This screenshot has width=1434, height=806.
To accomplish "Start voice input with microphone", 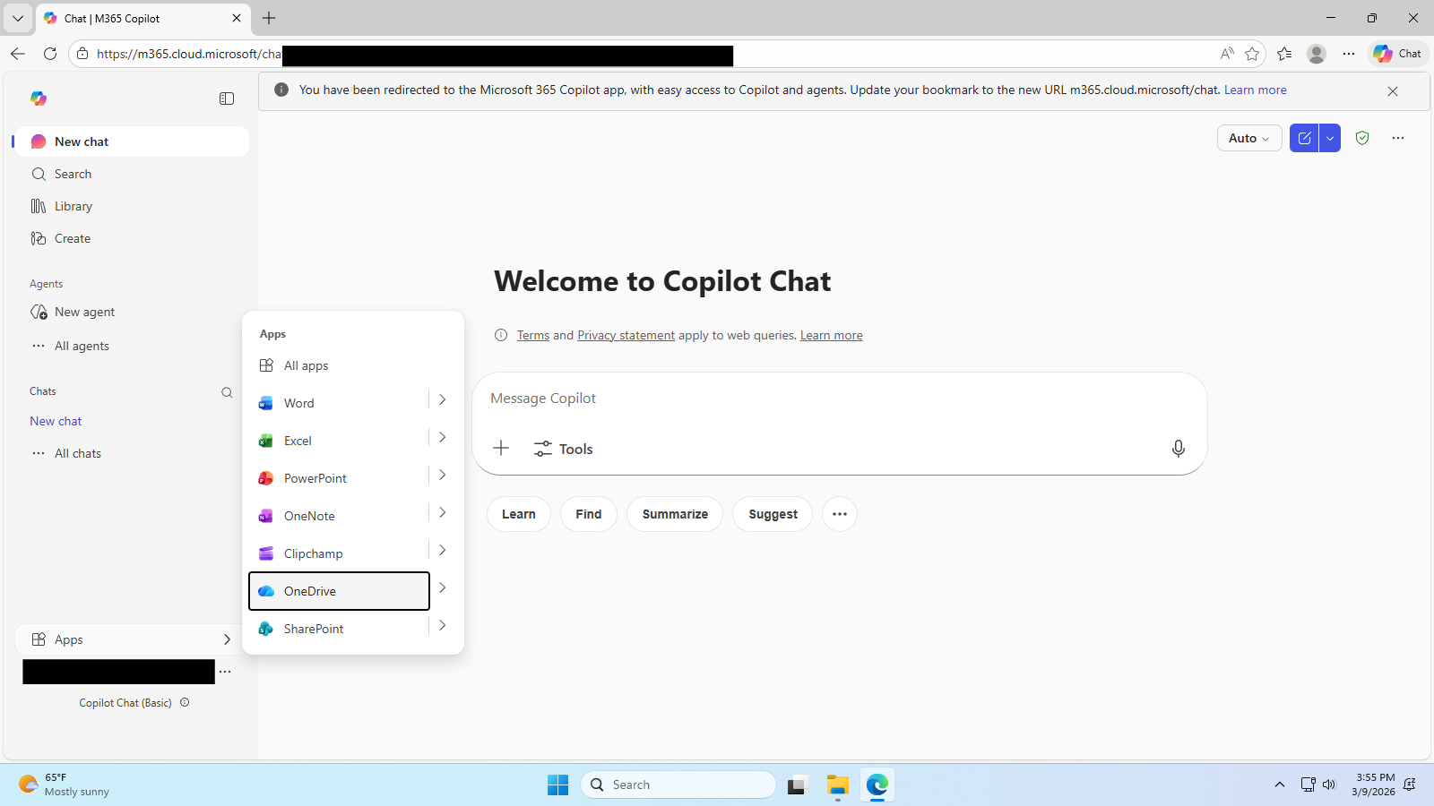I will tap(1179, 449).
